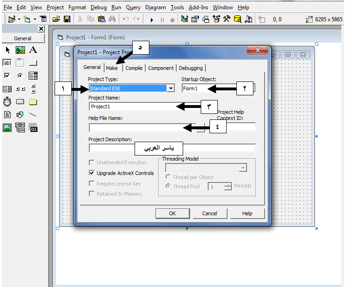This screenshot has height=287, width=345.
Task: Open the Project menu
Action: coord(55,7)
